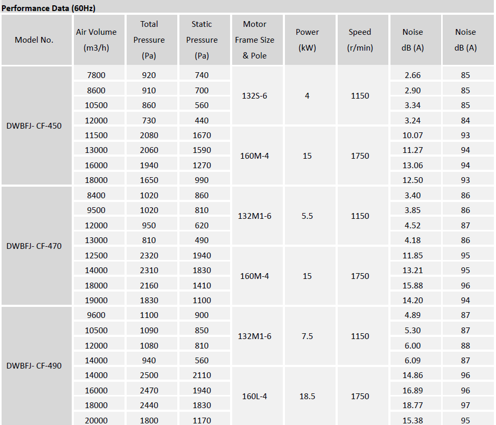Select the Motor Frame Size & Pole header
The width and height of the screenshot is (496, 425).
pos(255,40)
